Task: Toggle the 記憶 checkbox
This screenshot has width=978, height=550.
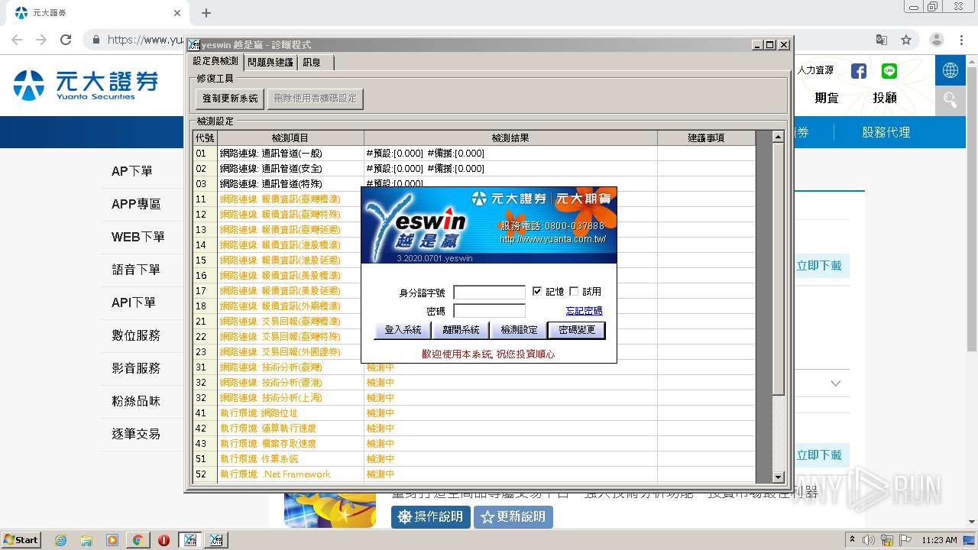Action: point(537,291)
